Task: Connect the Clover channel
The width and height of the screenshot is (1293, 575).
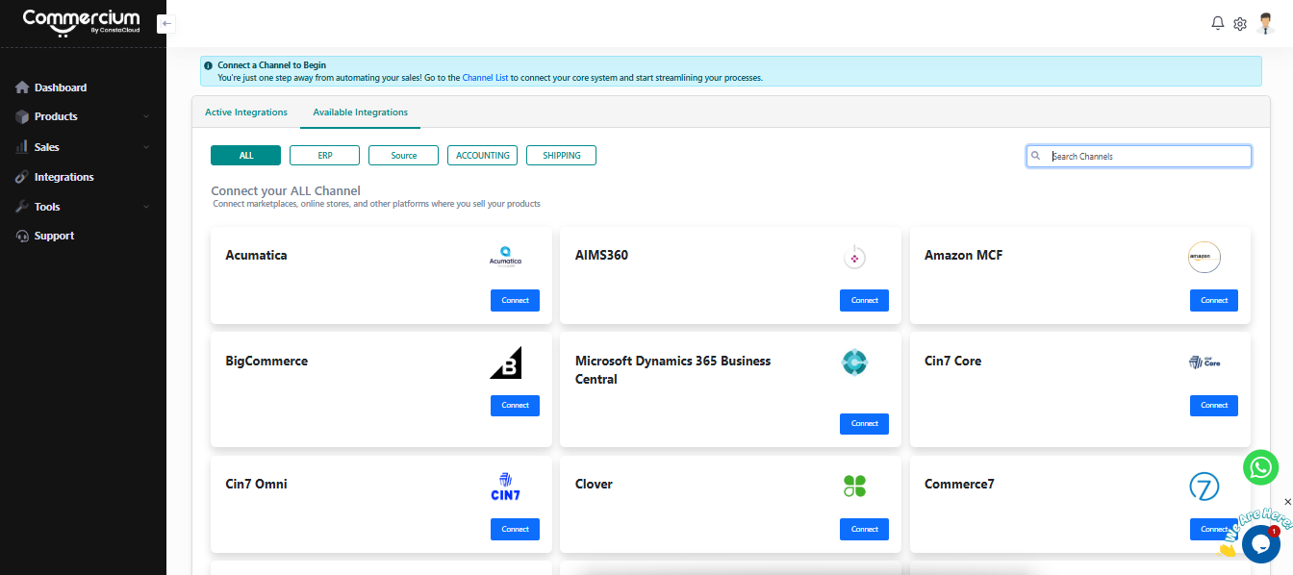Action: (x=865, y=529)
